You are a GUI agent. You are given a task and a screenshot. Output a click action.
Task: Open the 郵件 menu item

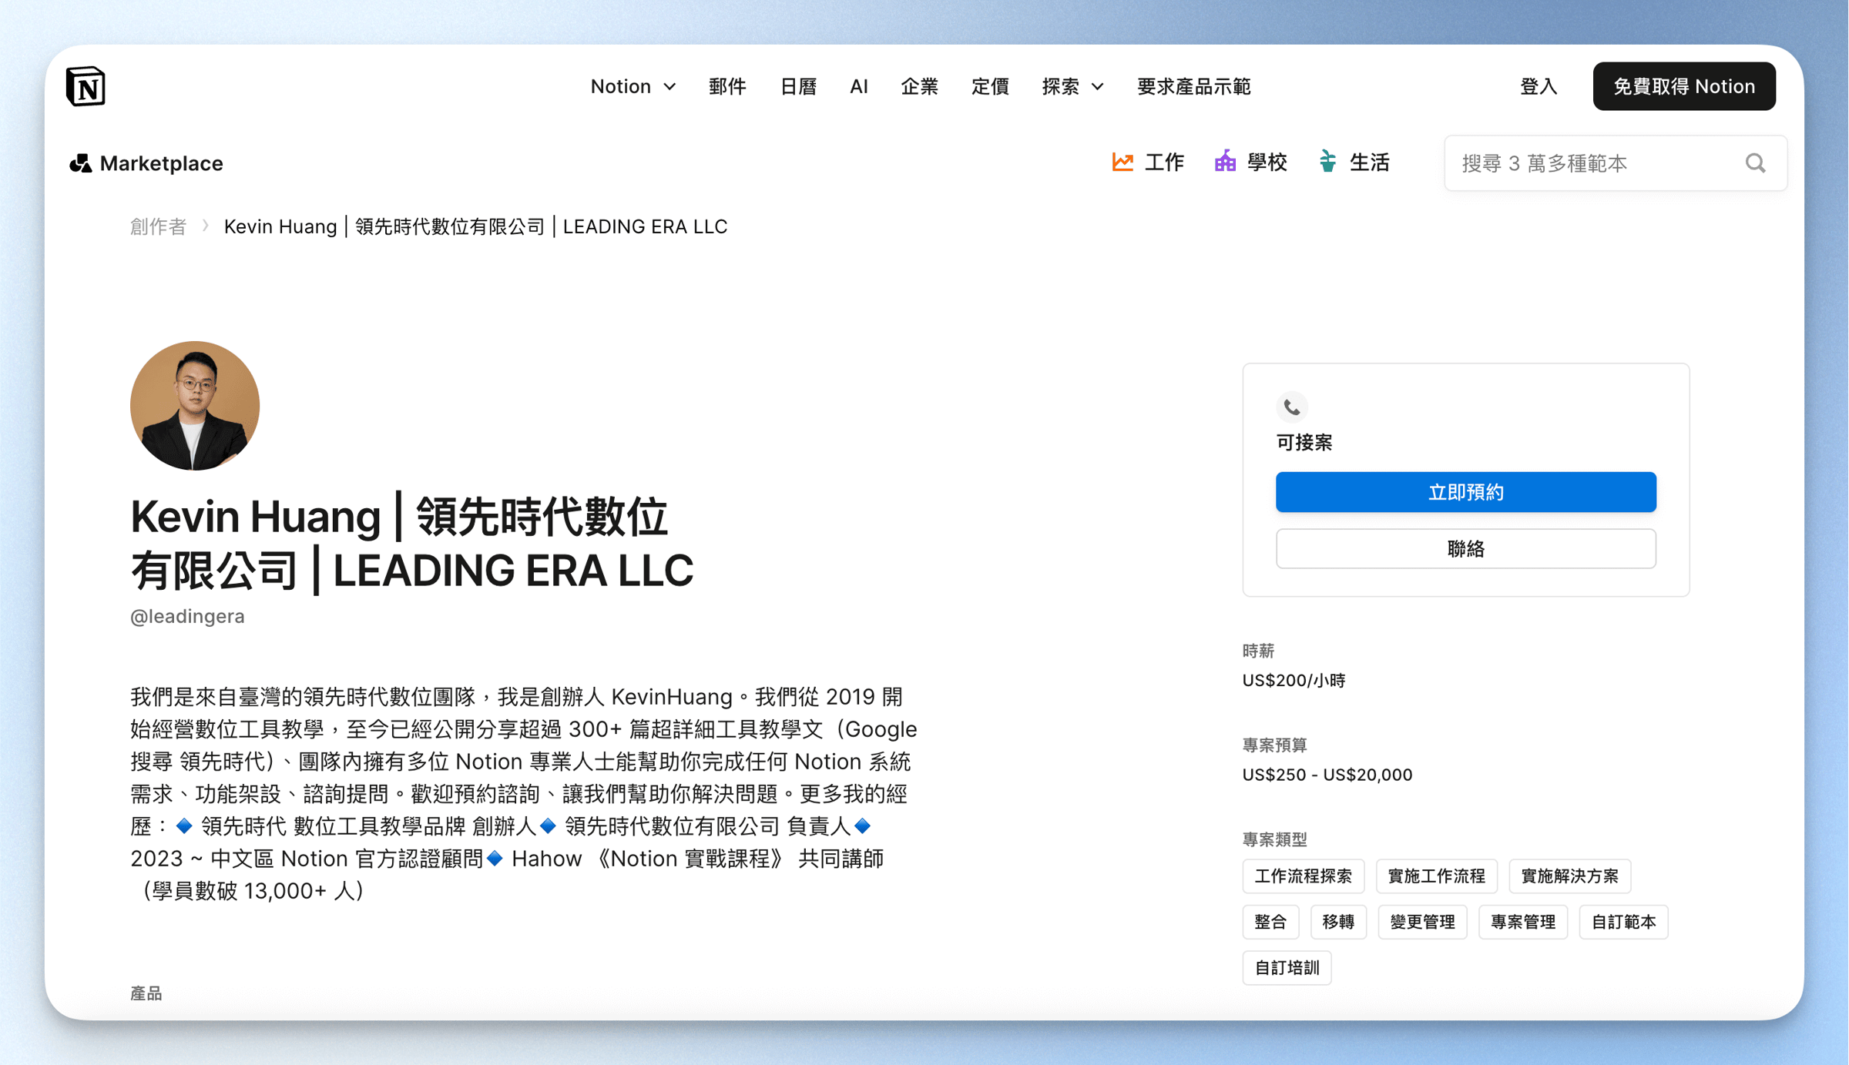tap(727, 87)
